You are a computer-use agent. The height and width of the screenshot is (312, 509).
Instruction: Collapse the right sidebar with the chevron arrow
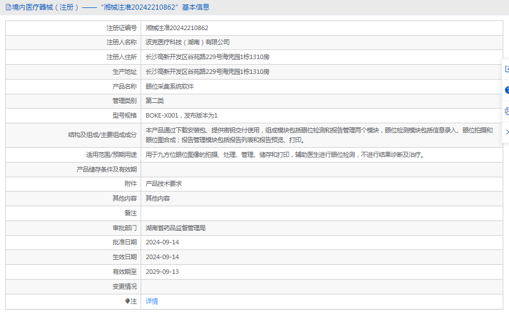pyautogui.click(x=506, y=132)
